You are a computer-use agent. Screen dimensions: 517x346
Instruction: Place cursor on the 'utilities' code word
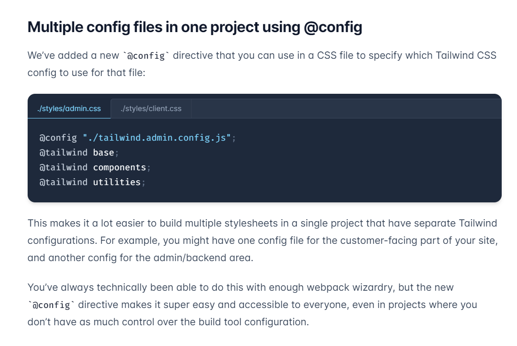(117, 182)
